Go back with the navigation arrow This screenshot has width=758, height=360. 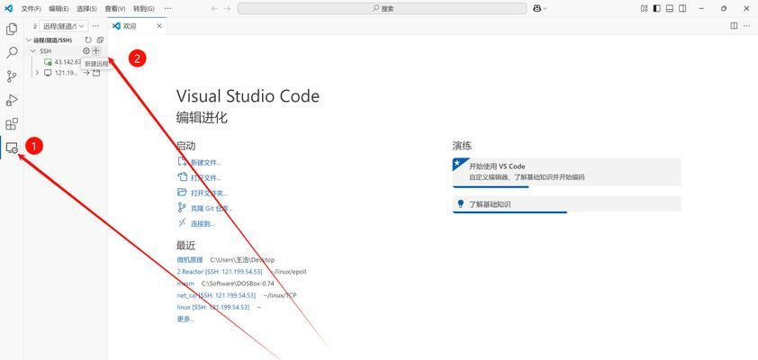pyautogui.click(x=214, y=9)
